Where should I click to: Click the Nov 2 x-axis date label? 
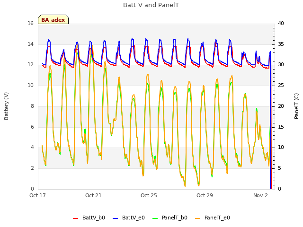(x=260, y=195)
